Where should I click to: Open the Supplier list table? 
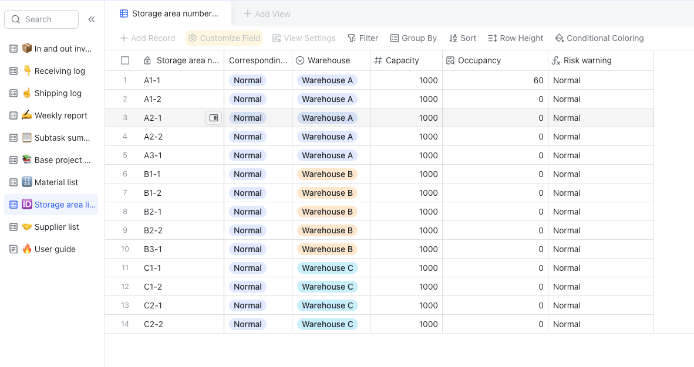coord(51,227)
